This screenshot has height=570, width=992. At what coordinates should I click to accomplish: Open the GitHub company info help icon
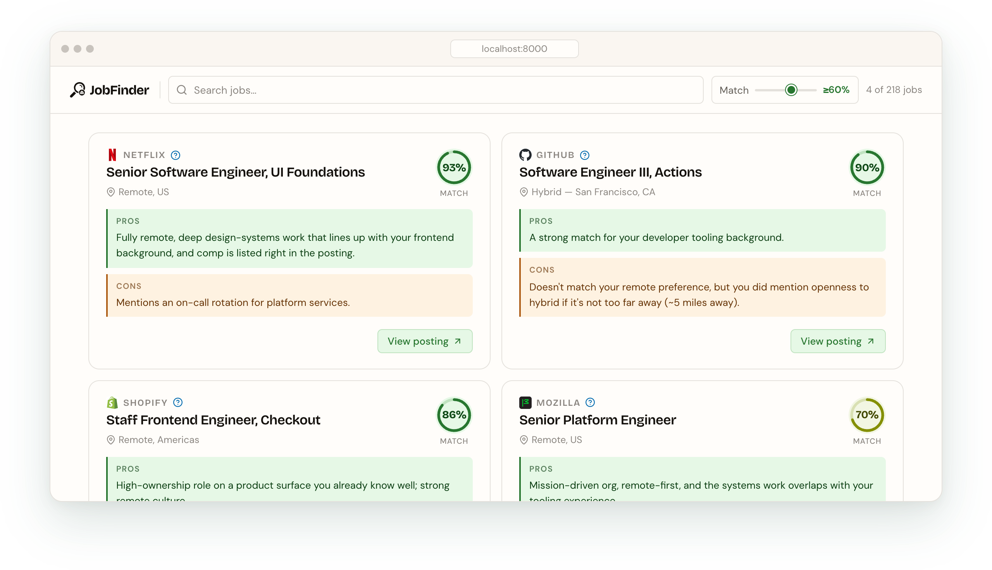coord(585,155)
